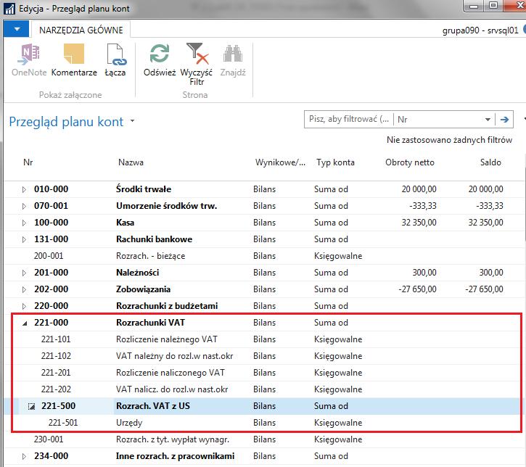Refresh the page with Odśwież
This screenshot has height=467, width=526.
(160, 59)
